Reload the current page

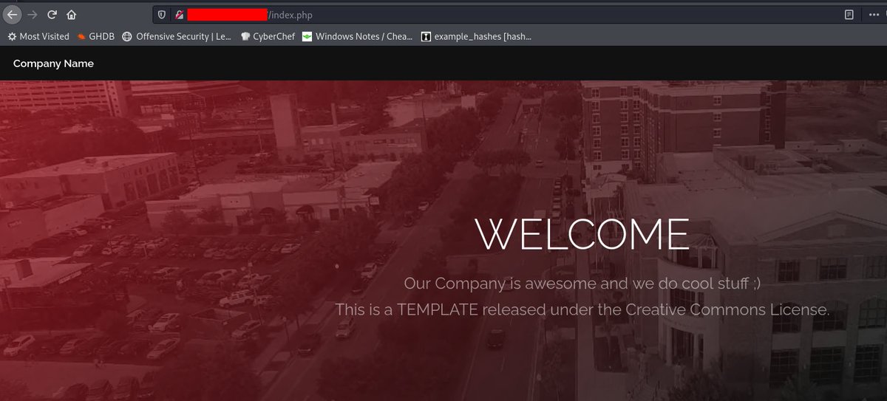pyautogui.click(x=52, y=14)
